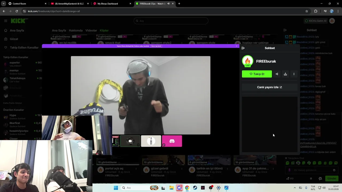Send the message with the Gönder button
Screen dimensions: 342x192
(x=332, y=178)
